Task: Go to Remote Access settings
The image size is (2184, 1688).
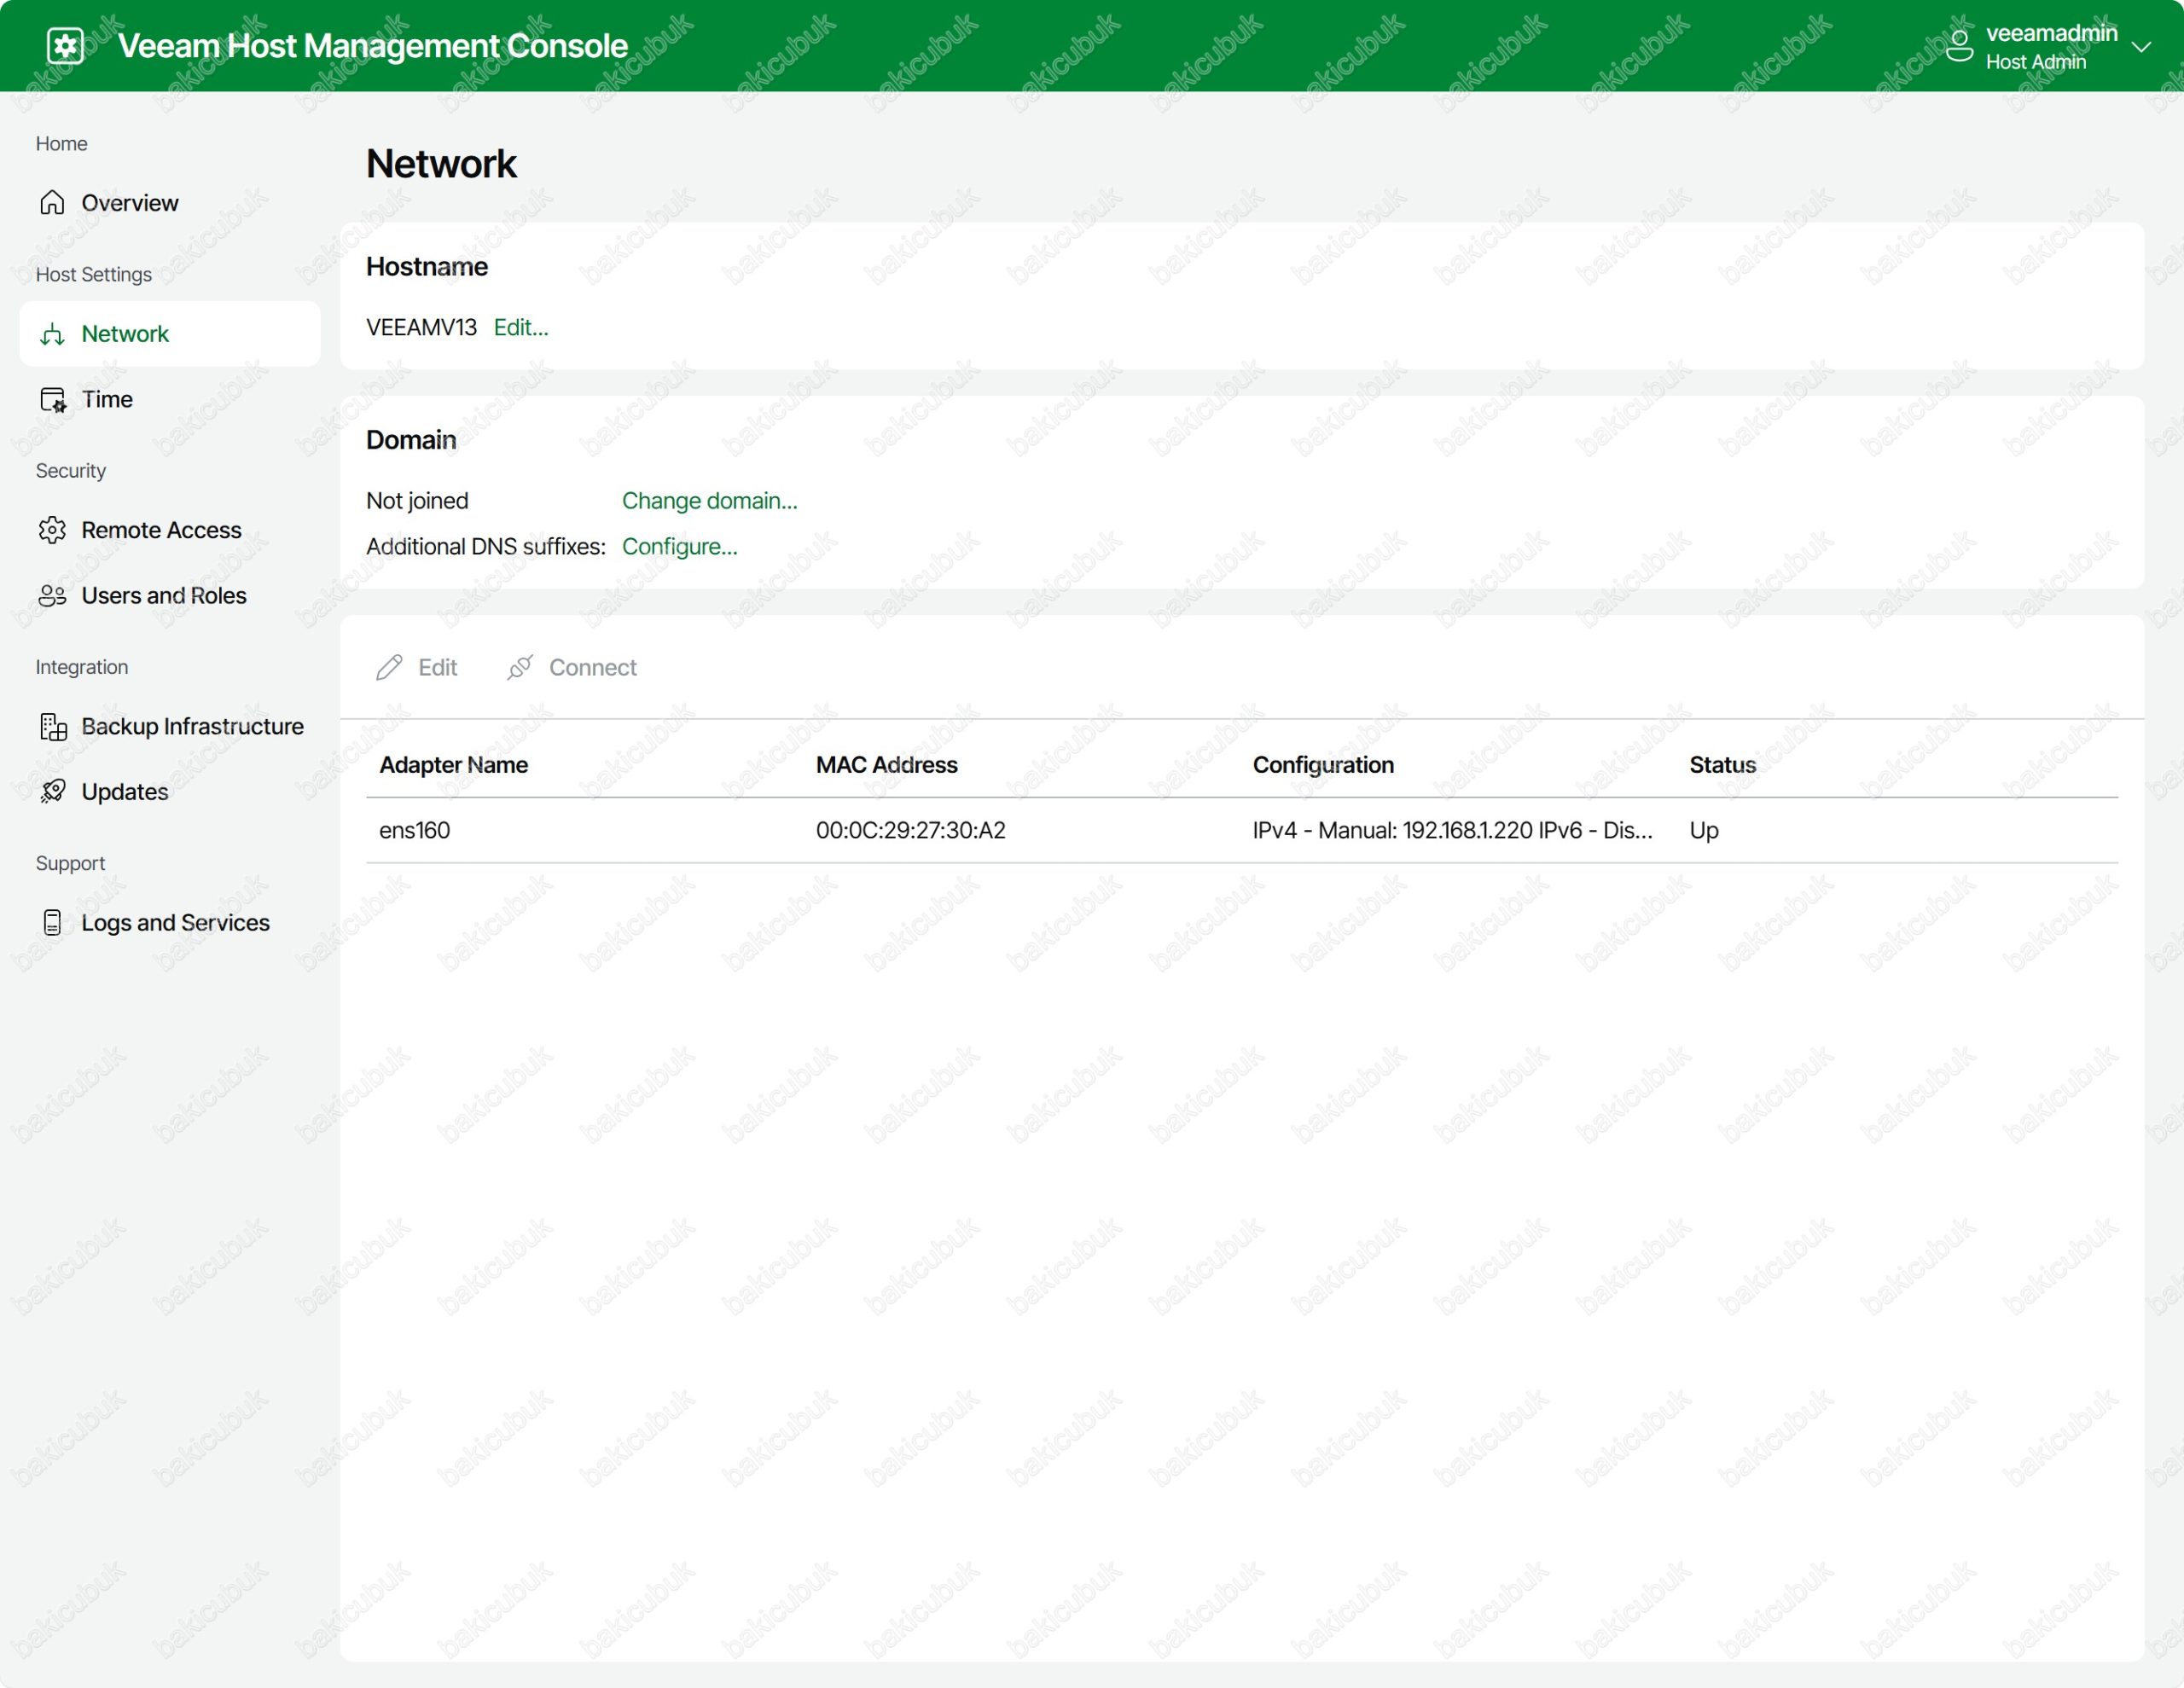Action: coord(161,530)
